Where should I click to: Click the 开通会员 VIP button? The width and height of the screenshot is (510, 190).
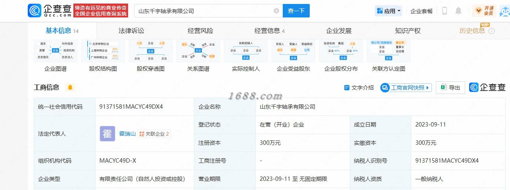click(x=484, y=11)
